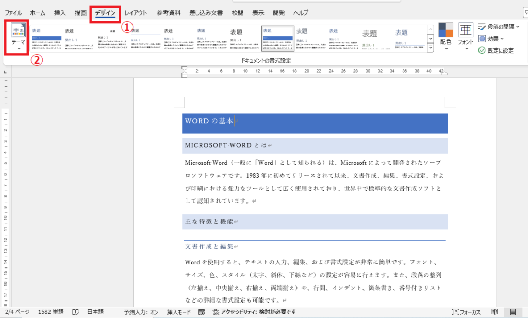Image resolution: width=528 pixels, height=318 pixels.
Task: Click the macro recording status icon
Action: [x=202, y=312]
